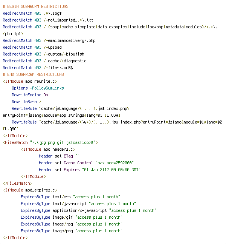Click the 'RewriteBase /' line
The height and width of the screenshot is (244, 226).
click(26, 102)
